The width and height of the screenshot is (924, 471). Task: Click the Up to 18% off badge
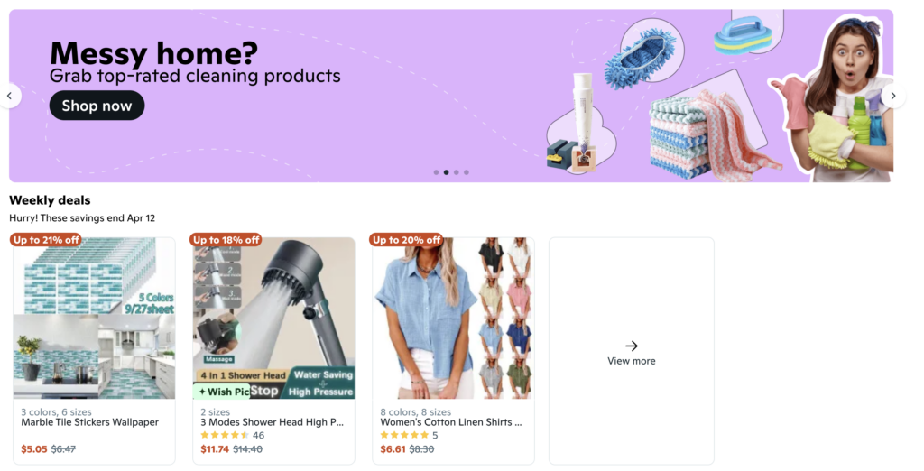click(x=226, y=240)
